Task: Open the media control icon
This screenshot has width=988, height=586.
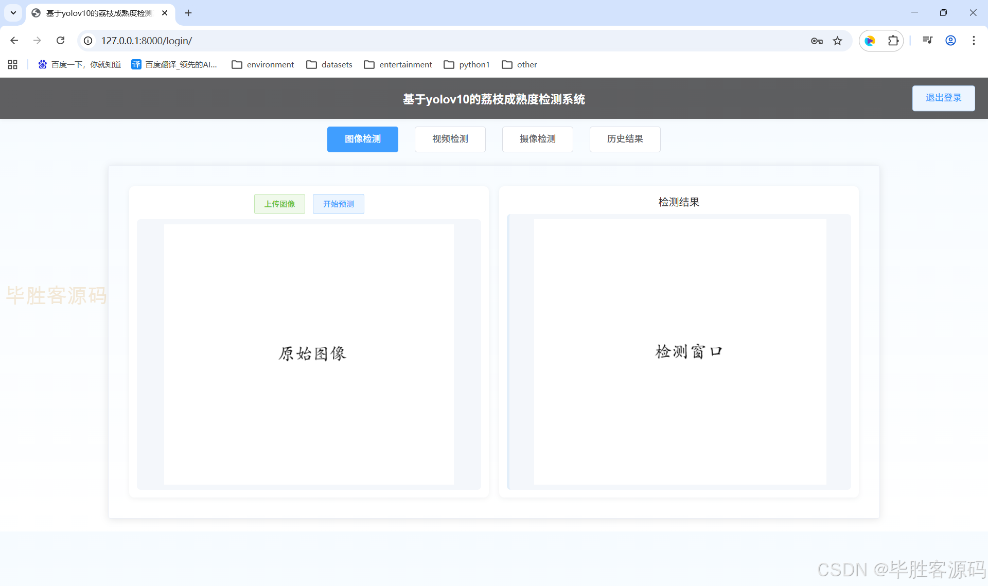Action: click(x=927, y=41)
